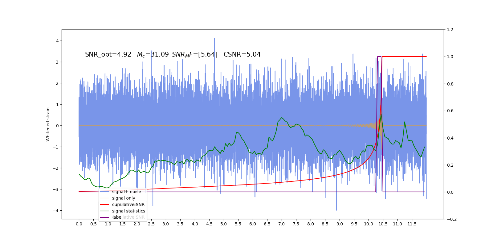Click x-axis tick label 4.0
The height and width of the screenshot is (246, 493).
195,224
